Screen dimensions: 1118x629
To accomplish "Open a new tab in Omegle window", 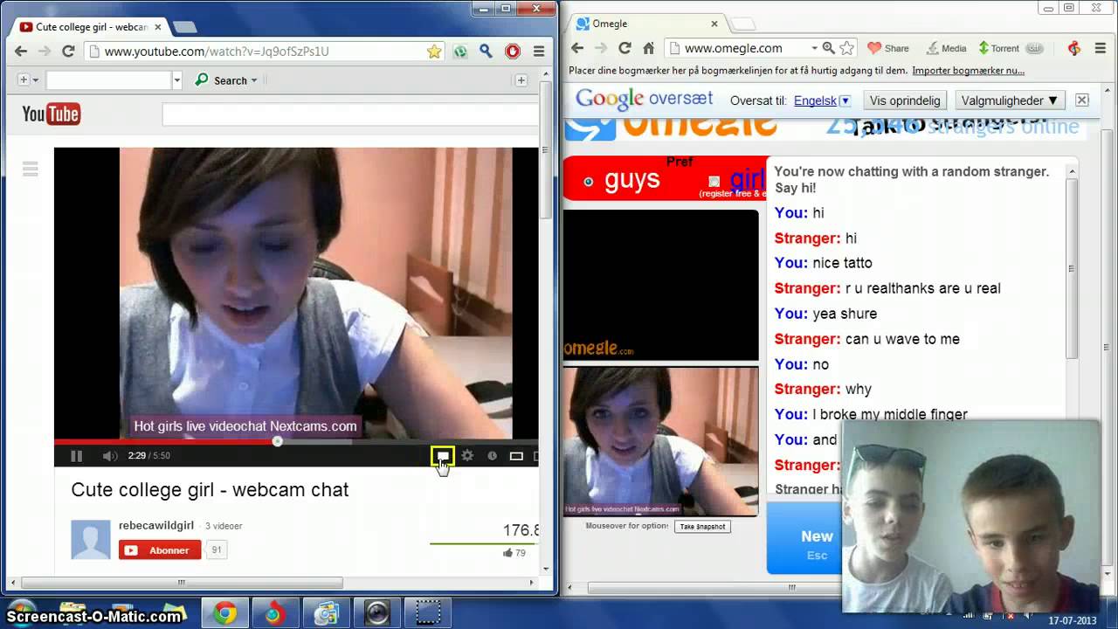I will coord(742,24).
